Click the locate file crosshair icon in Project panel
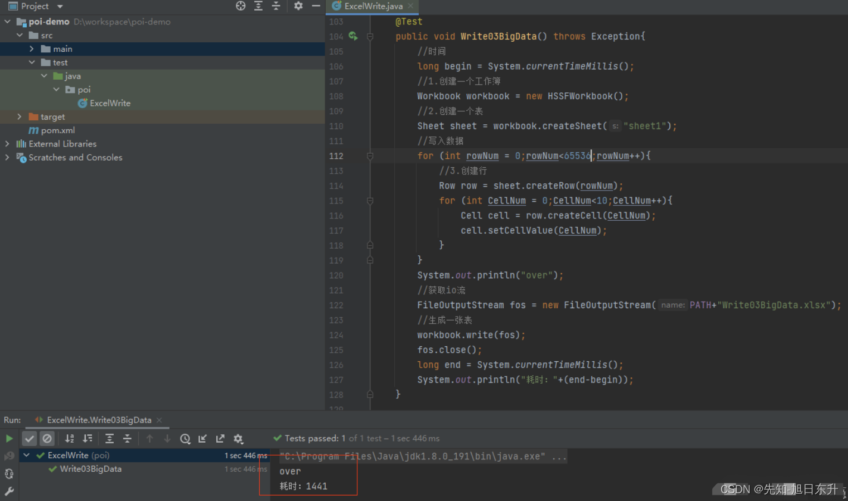This screenshot has height=501, width=848. point(241,6)
